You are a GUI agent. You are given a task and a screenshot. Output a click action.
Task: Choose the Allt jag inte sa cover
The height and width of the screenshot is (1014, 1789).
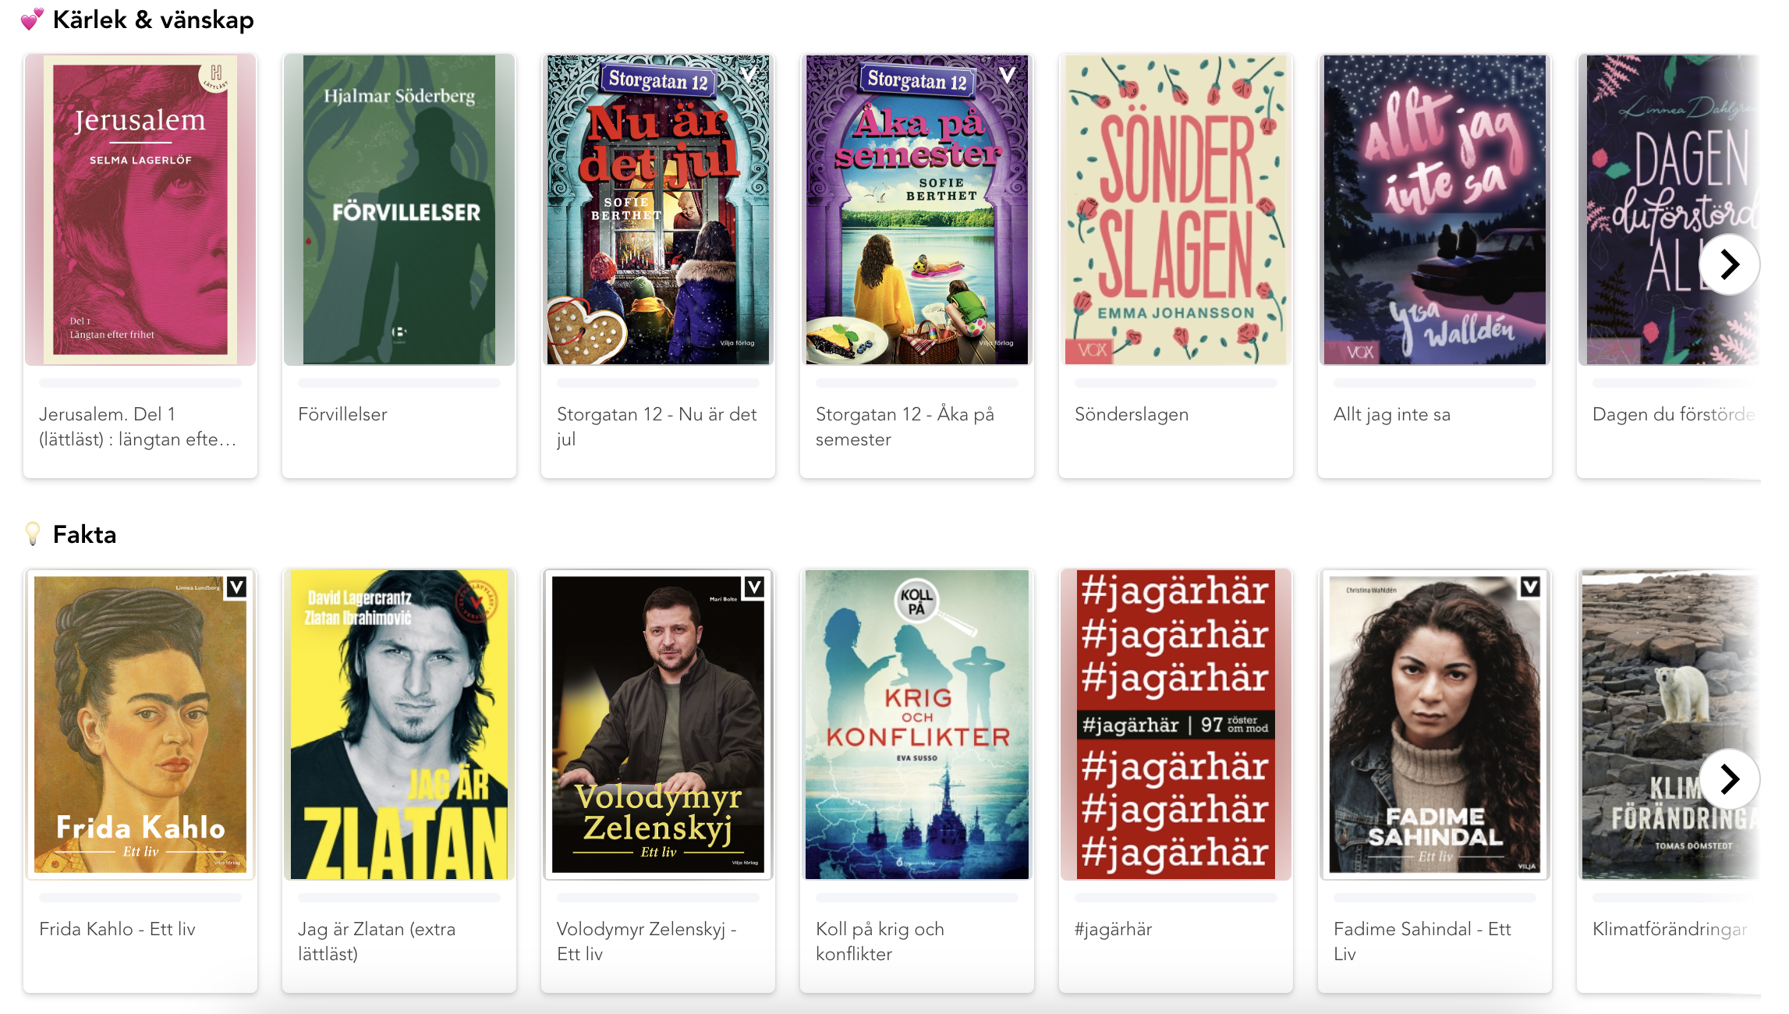[1435, 210]
